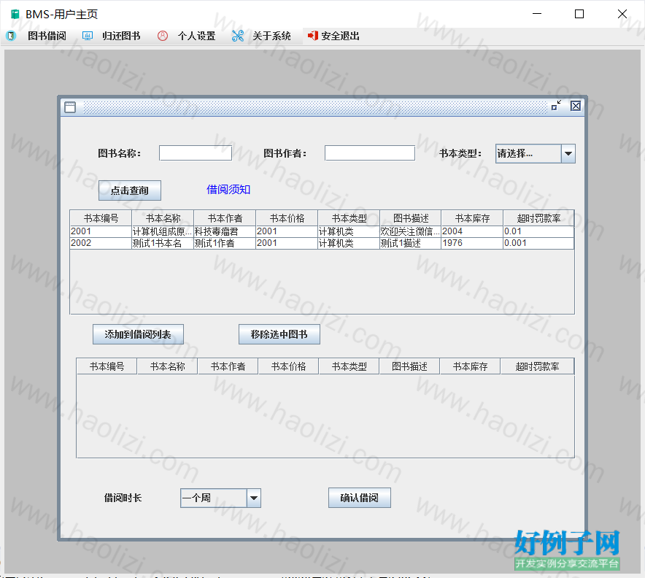
Task: Click the tools icon beside 关于系统
Action: pos(237,36)
